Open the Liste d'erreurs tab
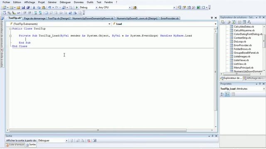The image size is (266, 149). coord(15,145)
